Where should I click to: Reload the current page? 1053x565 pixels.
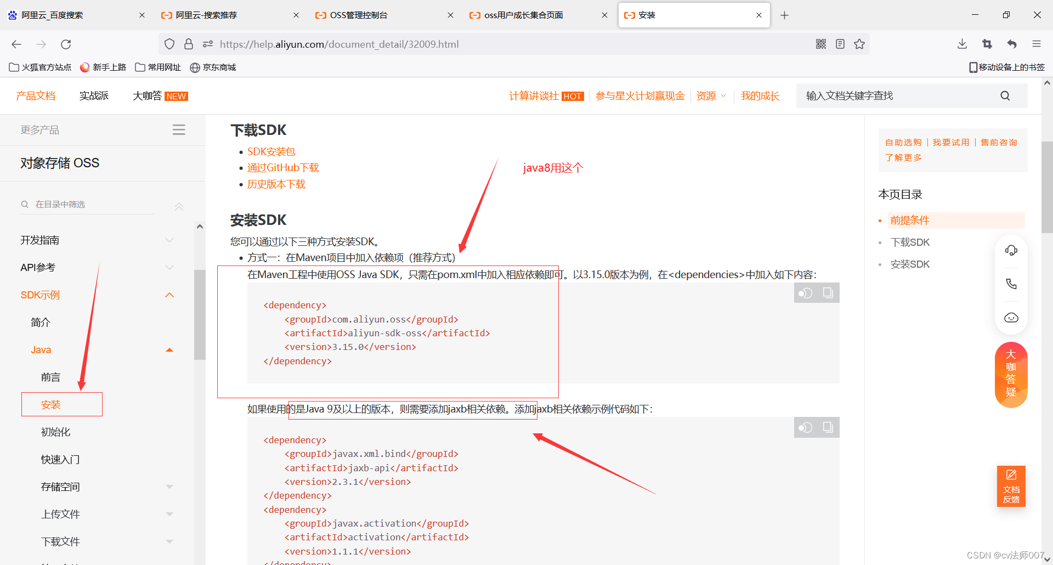coord(66,44)
